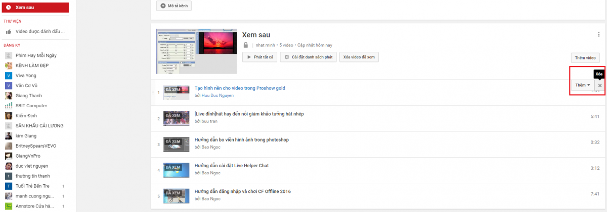Open the Thêm dropdown on first video
This screenshot has width=607, height=212.
[x=583, y=86]
